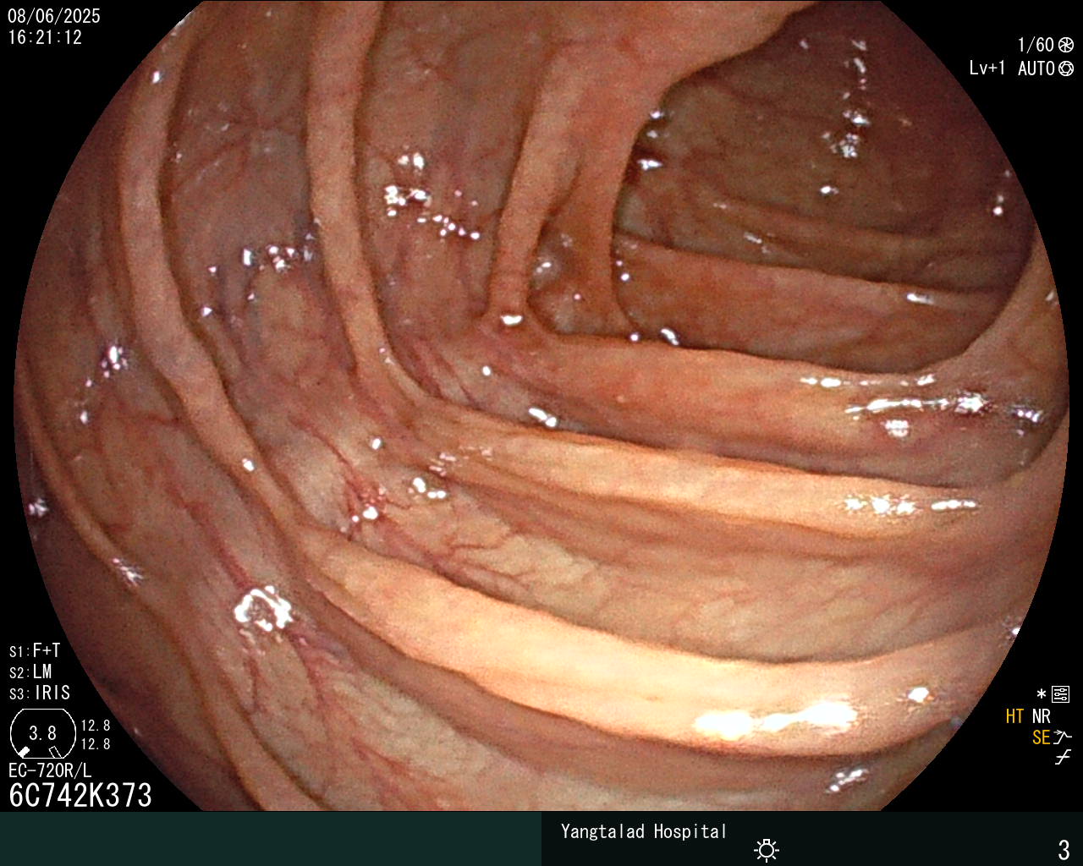Toggle the yellow SE indicator
The height and width of the screenshot is (866, 1083).
tap(1041, 737)
